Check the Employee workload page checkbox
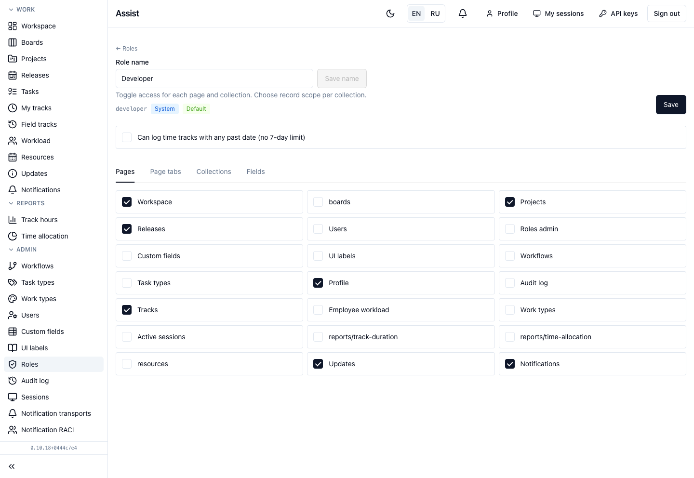 [318, 310]
